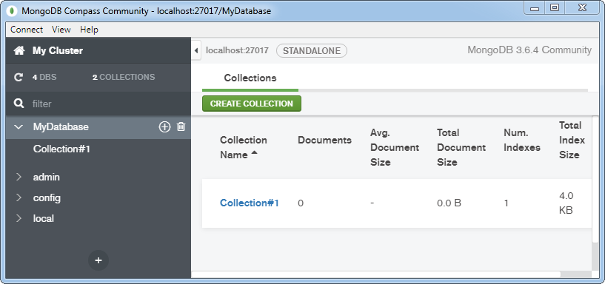The height and width of the screenshot is (284, 605).
Task: Expand the admin database
Action: [19, 177]
